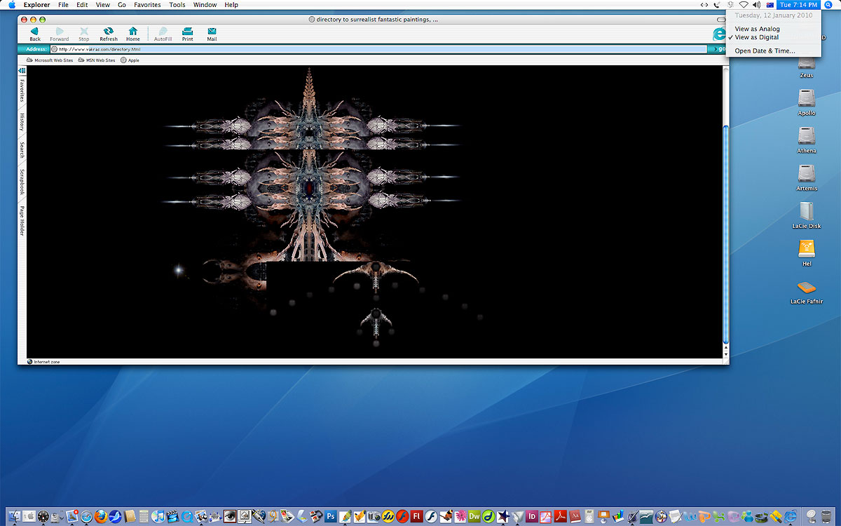Viewport: 841px width, 526px height.
Task: Open the Scrapbook side tab
Action: [x=22, y=182]
